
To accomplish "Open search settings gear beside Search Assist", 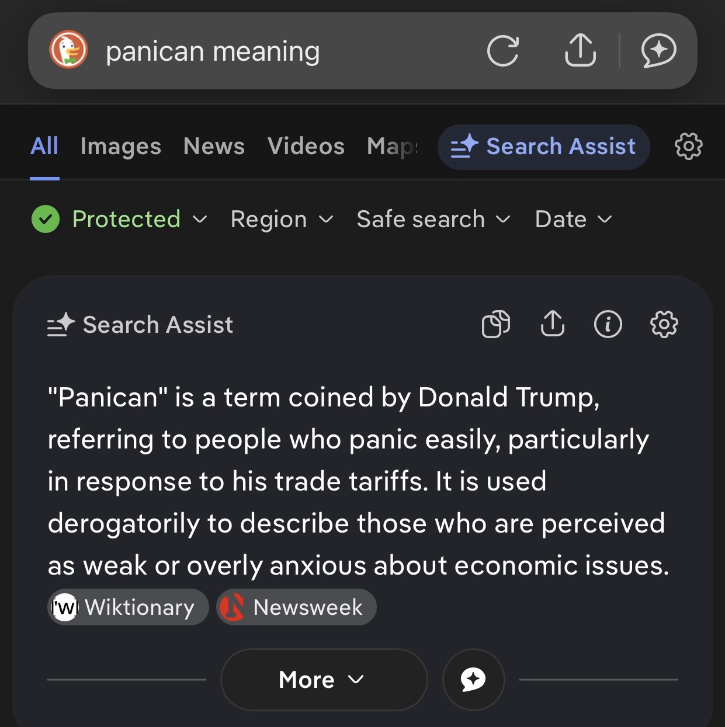I will pos(688,146).
